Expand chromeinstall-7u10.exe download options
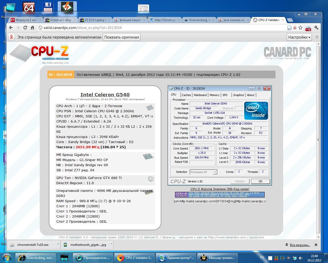 pos(58,245)
